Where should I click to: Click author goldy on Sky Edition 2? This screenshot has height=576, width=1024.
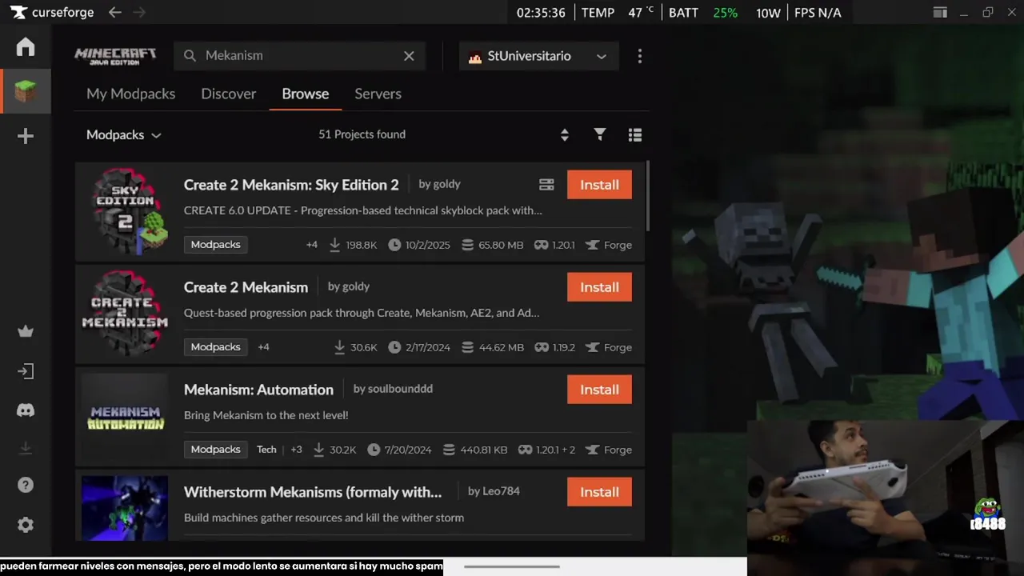pyautogui.click(x=446, y=184)
